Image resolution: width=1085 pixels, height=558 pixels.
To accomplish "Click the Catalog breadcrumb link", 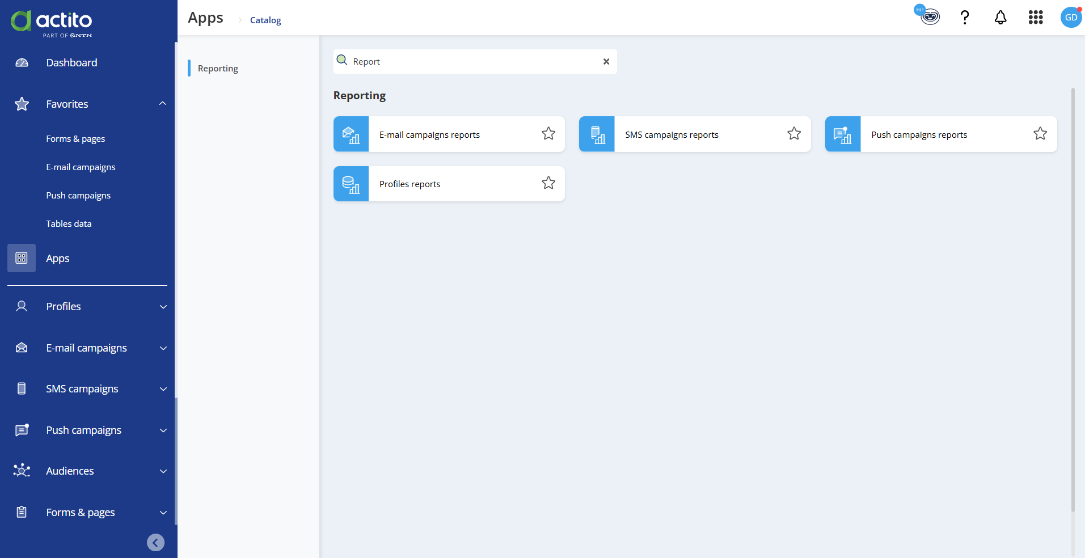I will click(265, 20).
